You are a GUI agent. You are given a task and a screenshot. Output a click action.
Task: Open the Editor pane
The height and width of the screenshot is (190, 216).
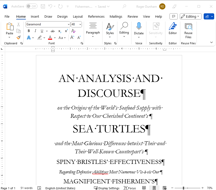tap(173, 28)
